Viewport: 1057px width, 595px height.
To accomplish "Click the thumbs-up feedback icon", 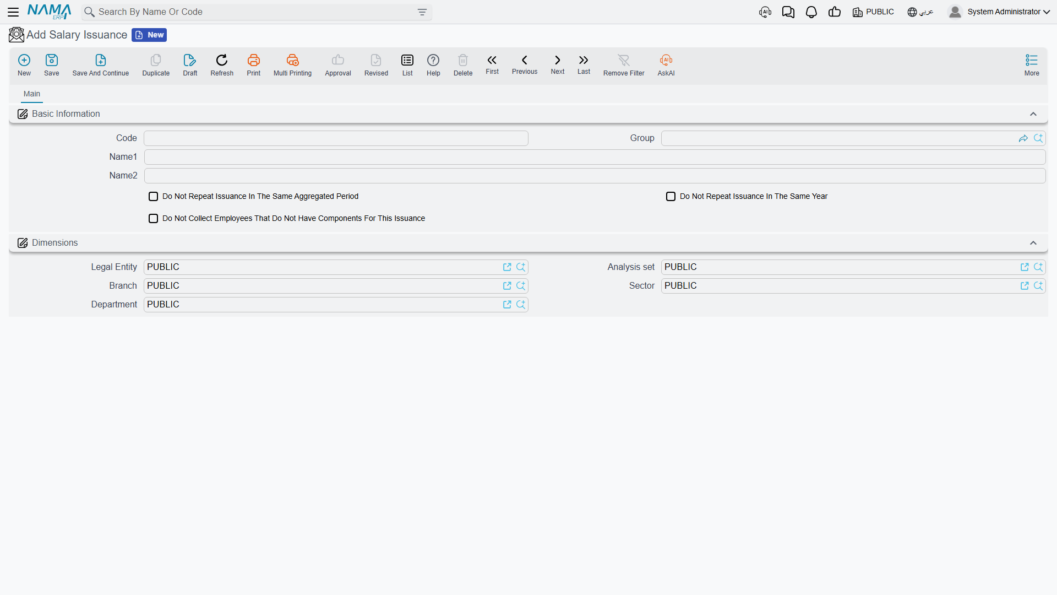I will [835, 12].
